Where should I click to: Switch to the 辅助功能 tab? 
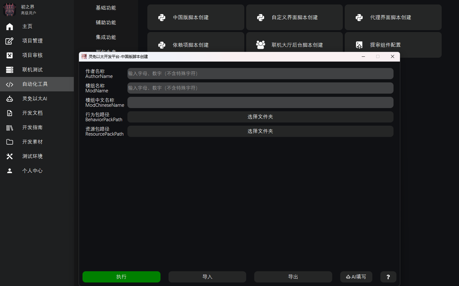click(106, 22)
